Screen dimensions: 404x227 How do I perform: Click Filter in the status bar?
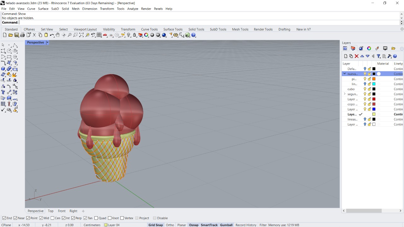263,225
